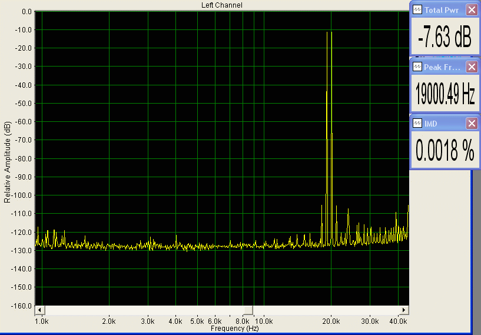The height and width of the screenshot is (335, 481).
Task: Click the horizontal scrollbar thumb
Action: [x=248, y=310]
